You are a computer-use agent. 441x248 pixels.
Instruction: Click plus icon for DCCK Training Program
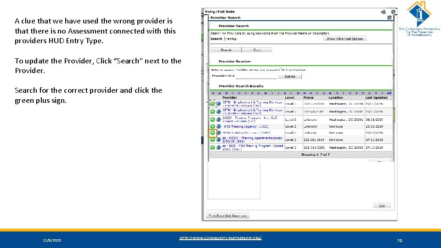click(x=213, y=119)
